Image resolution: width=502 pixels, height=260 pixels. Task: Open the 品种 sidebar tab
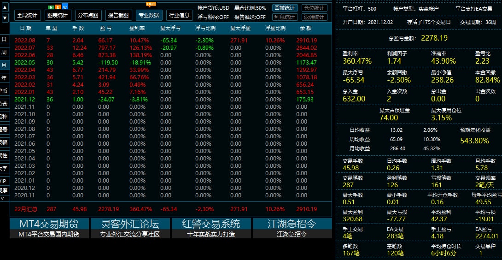point(4,117)
